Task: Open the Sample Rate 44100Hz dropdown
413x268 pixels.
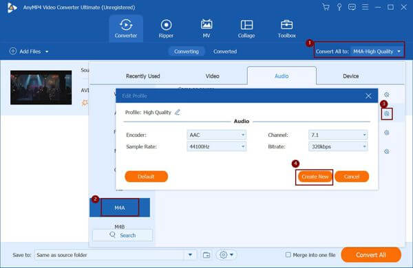Action: pos(217,146)
